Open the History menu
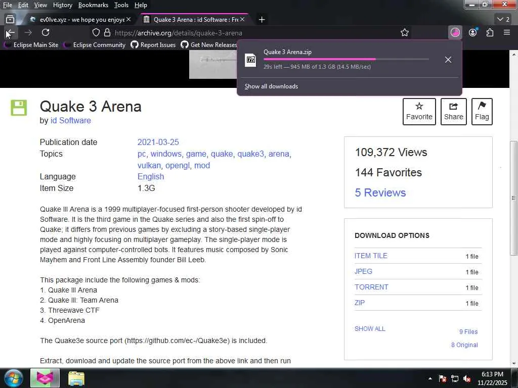The height and width of the screenshot is (388, 518). tap(62, 5)
